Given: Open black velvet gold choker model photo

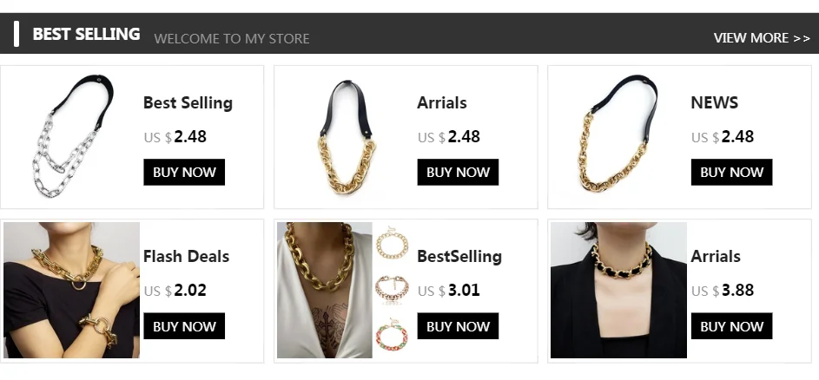Looking at the screenshot, I should pyautogui.click(x=618, y=291).
